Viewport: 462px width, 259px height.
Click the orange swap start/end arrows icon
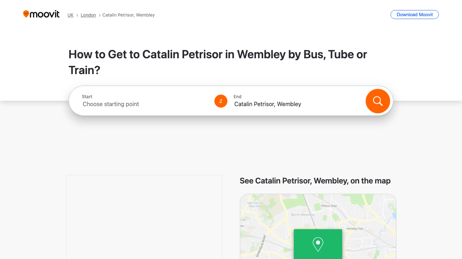pyautogui.click(x=221, y=101)
